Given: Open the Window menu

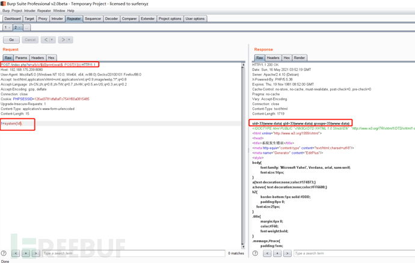Looking at the screenshot, I should pyautogui.click(x=59, y=11).
